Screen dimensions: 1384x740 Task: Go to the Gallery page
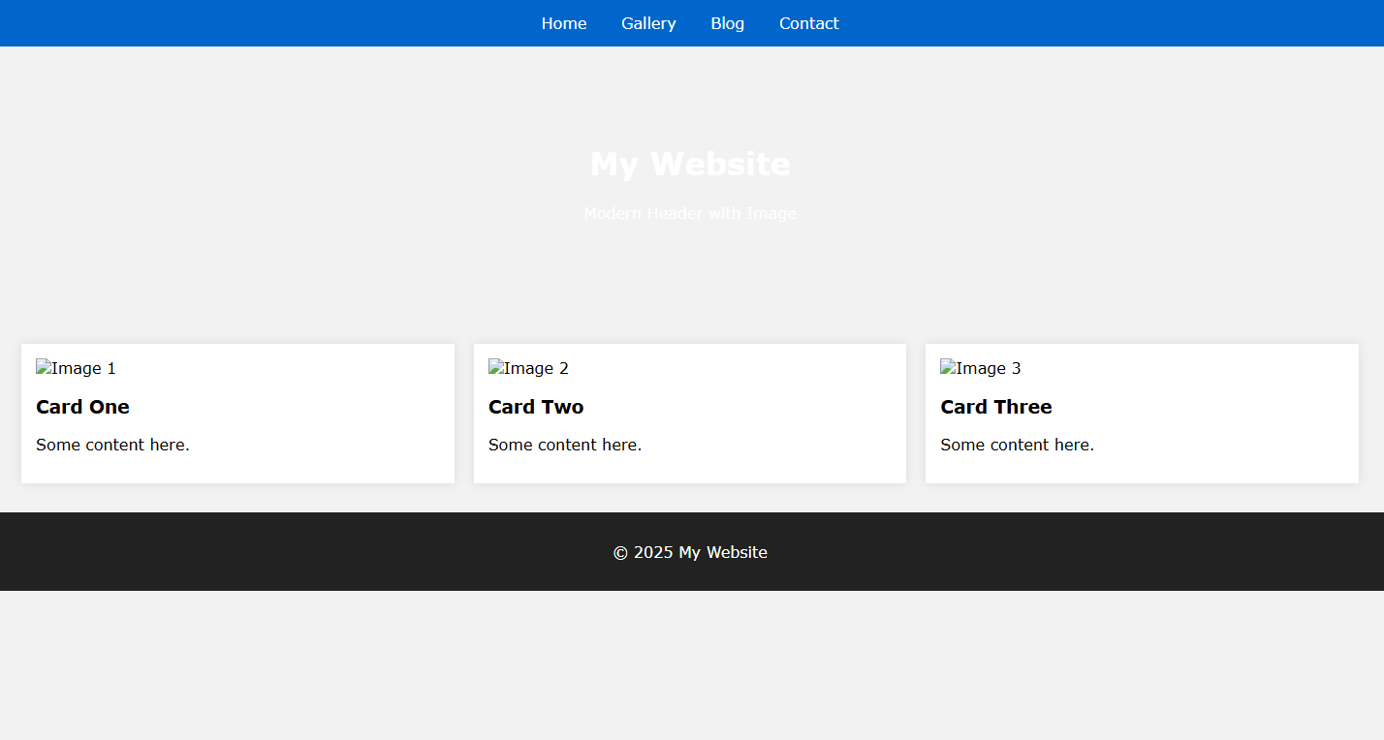point(648,23)
